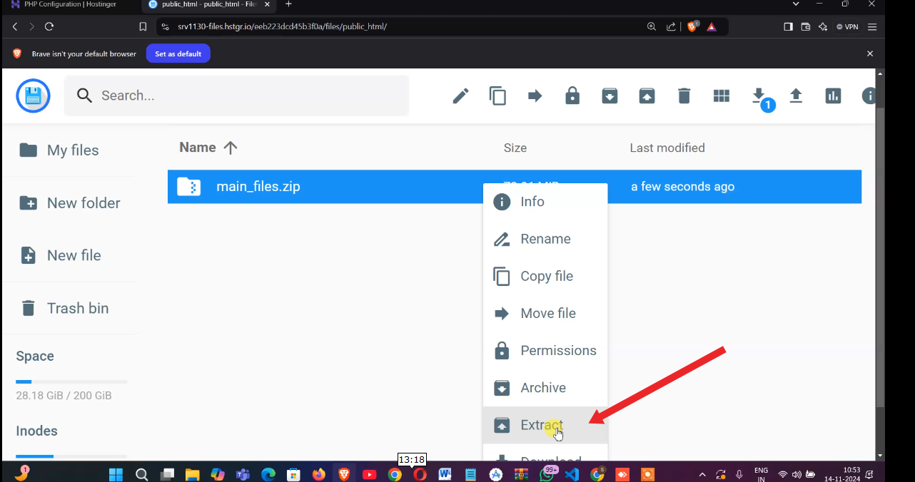
Task: Open the Brave Wallet icon
Action: coord(806,26)
